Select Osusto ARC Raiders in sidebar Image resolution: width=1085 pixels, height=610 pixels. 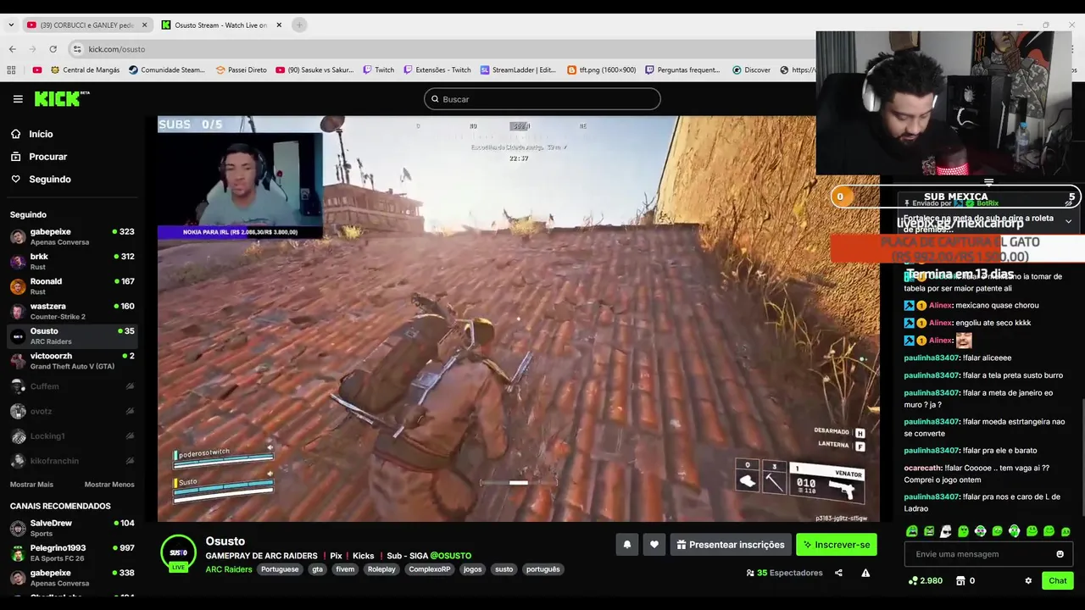pyautogui.click(x=72, y=335)
